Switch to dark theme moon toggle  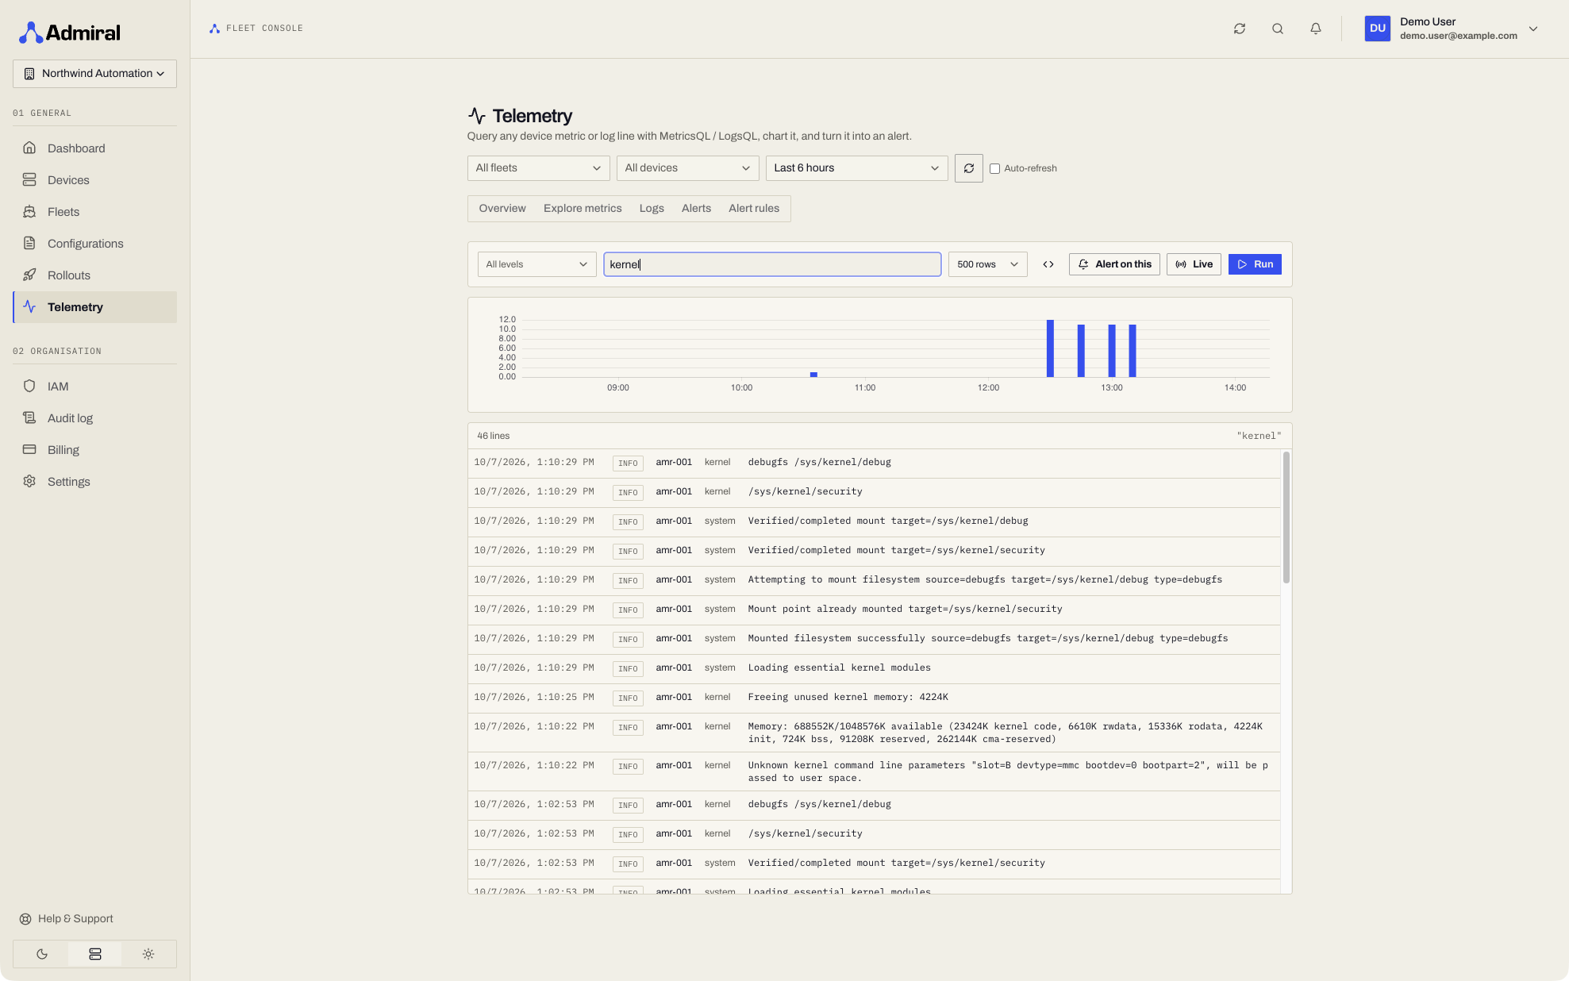(42, 954)
